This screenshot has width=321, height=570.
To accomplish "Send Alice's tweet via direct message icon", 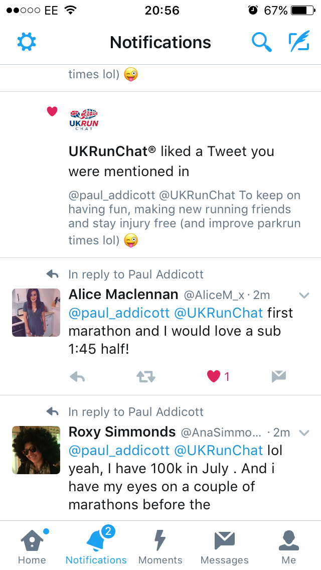I will tap(279, 377).
